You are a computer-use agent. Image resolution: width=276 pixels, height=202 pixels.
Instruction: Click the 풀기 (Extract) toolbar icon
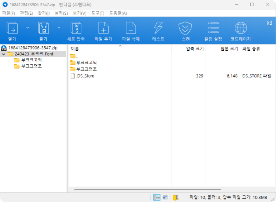43,28
